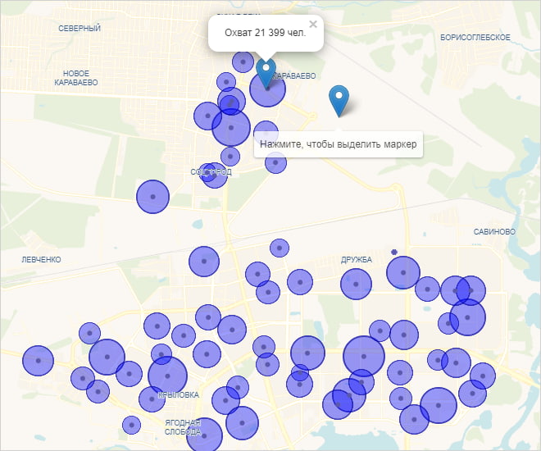
Task: Close the "Охват 21 399 чел." popup
Action: (x=313, y=25)
